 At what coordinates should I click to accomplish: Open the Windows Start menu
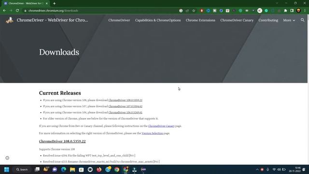point(6,170)
